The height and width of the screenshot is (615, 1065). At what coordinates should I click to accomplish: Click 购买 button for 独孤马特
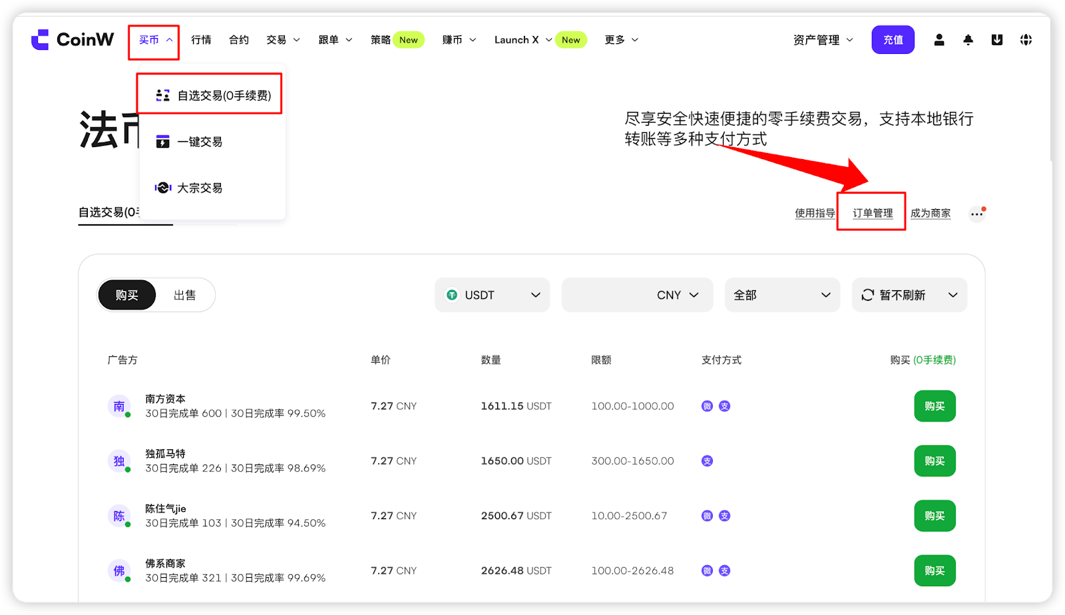tap(935, 461)
